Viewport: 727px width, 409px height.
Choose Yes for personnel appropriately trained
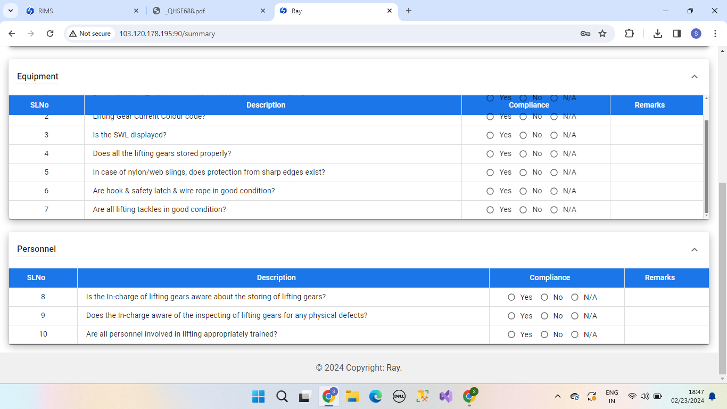coord(511,334)
